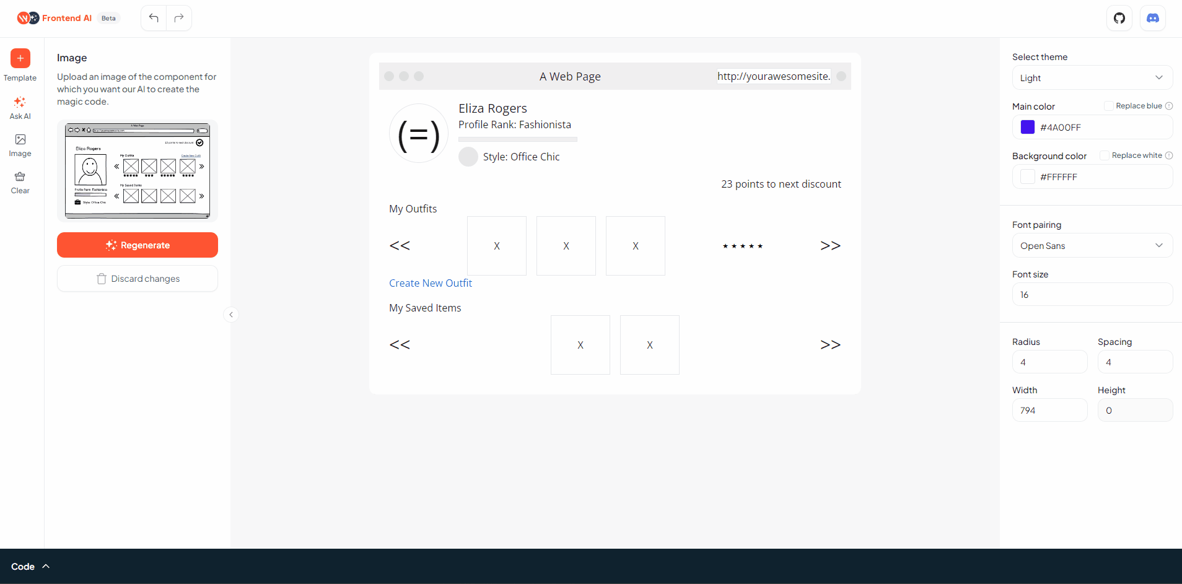Open the Ask AI sparkle tool
Viewport: 1182px width, 584px height.
[20, 102]
